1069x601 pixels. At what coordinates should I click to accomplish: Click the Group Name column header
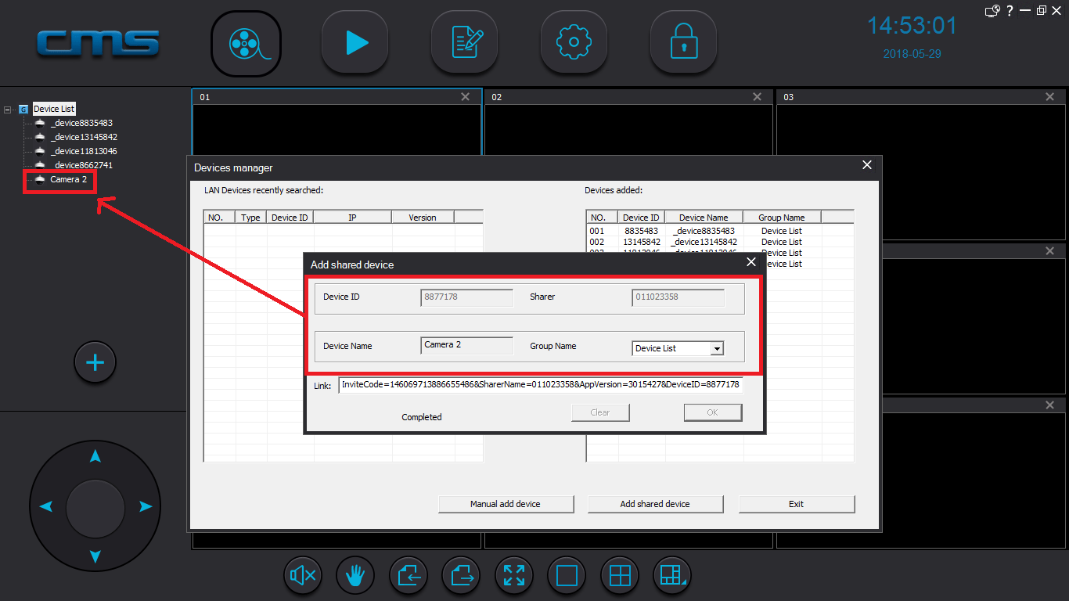coord(781,218)
